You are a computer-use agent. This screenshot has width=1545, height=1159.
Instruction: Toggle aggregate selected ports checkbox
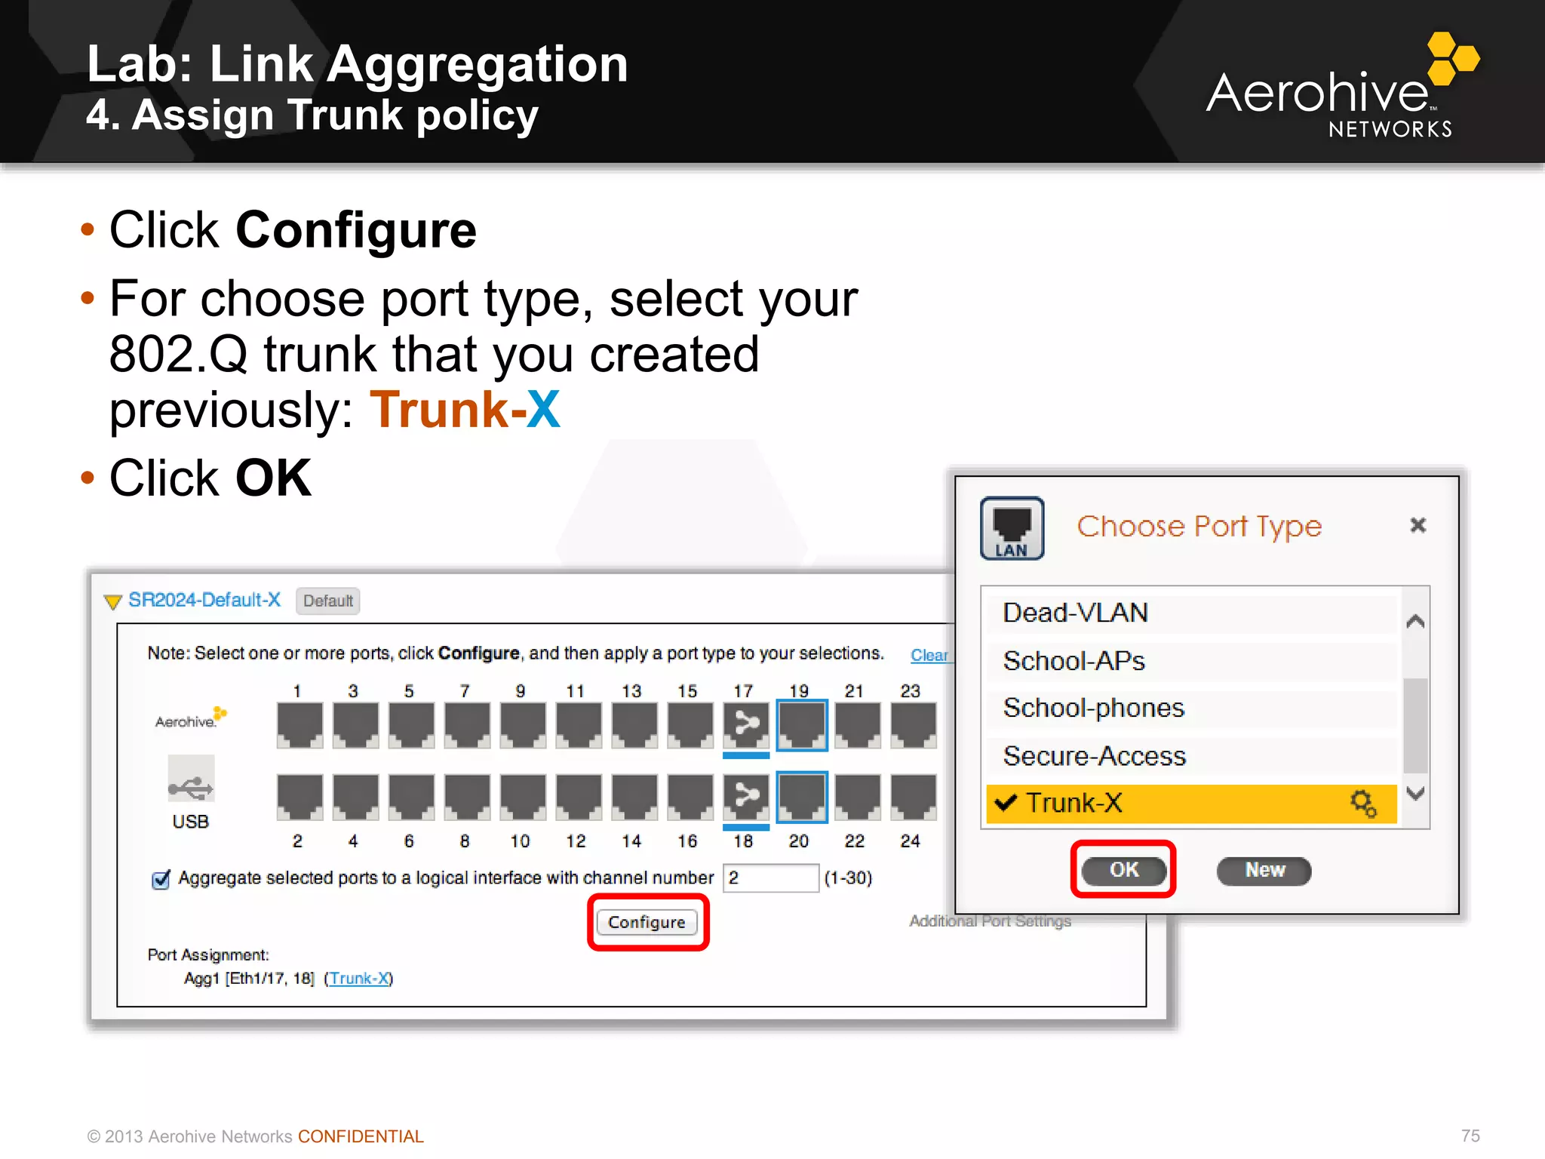[161, 879]
